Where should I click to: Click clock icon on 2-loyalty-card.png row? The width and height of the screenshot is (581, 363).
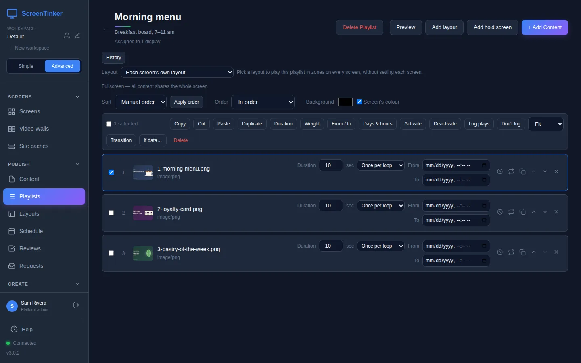[500, 212]
